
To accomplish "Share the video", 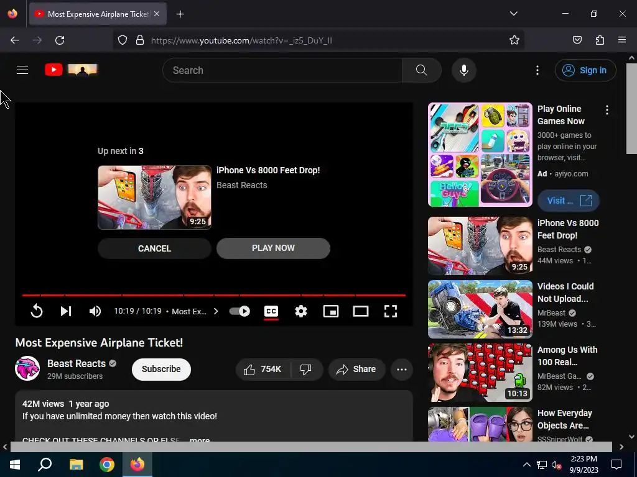I will point(356,369).
